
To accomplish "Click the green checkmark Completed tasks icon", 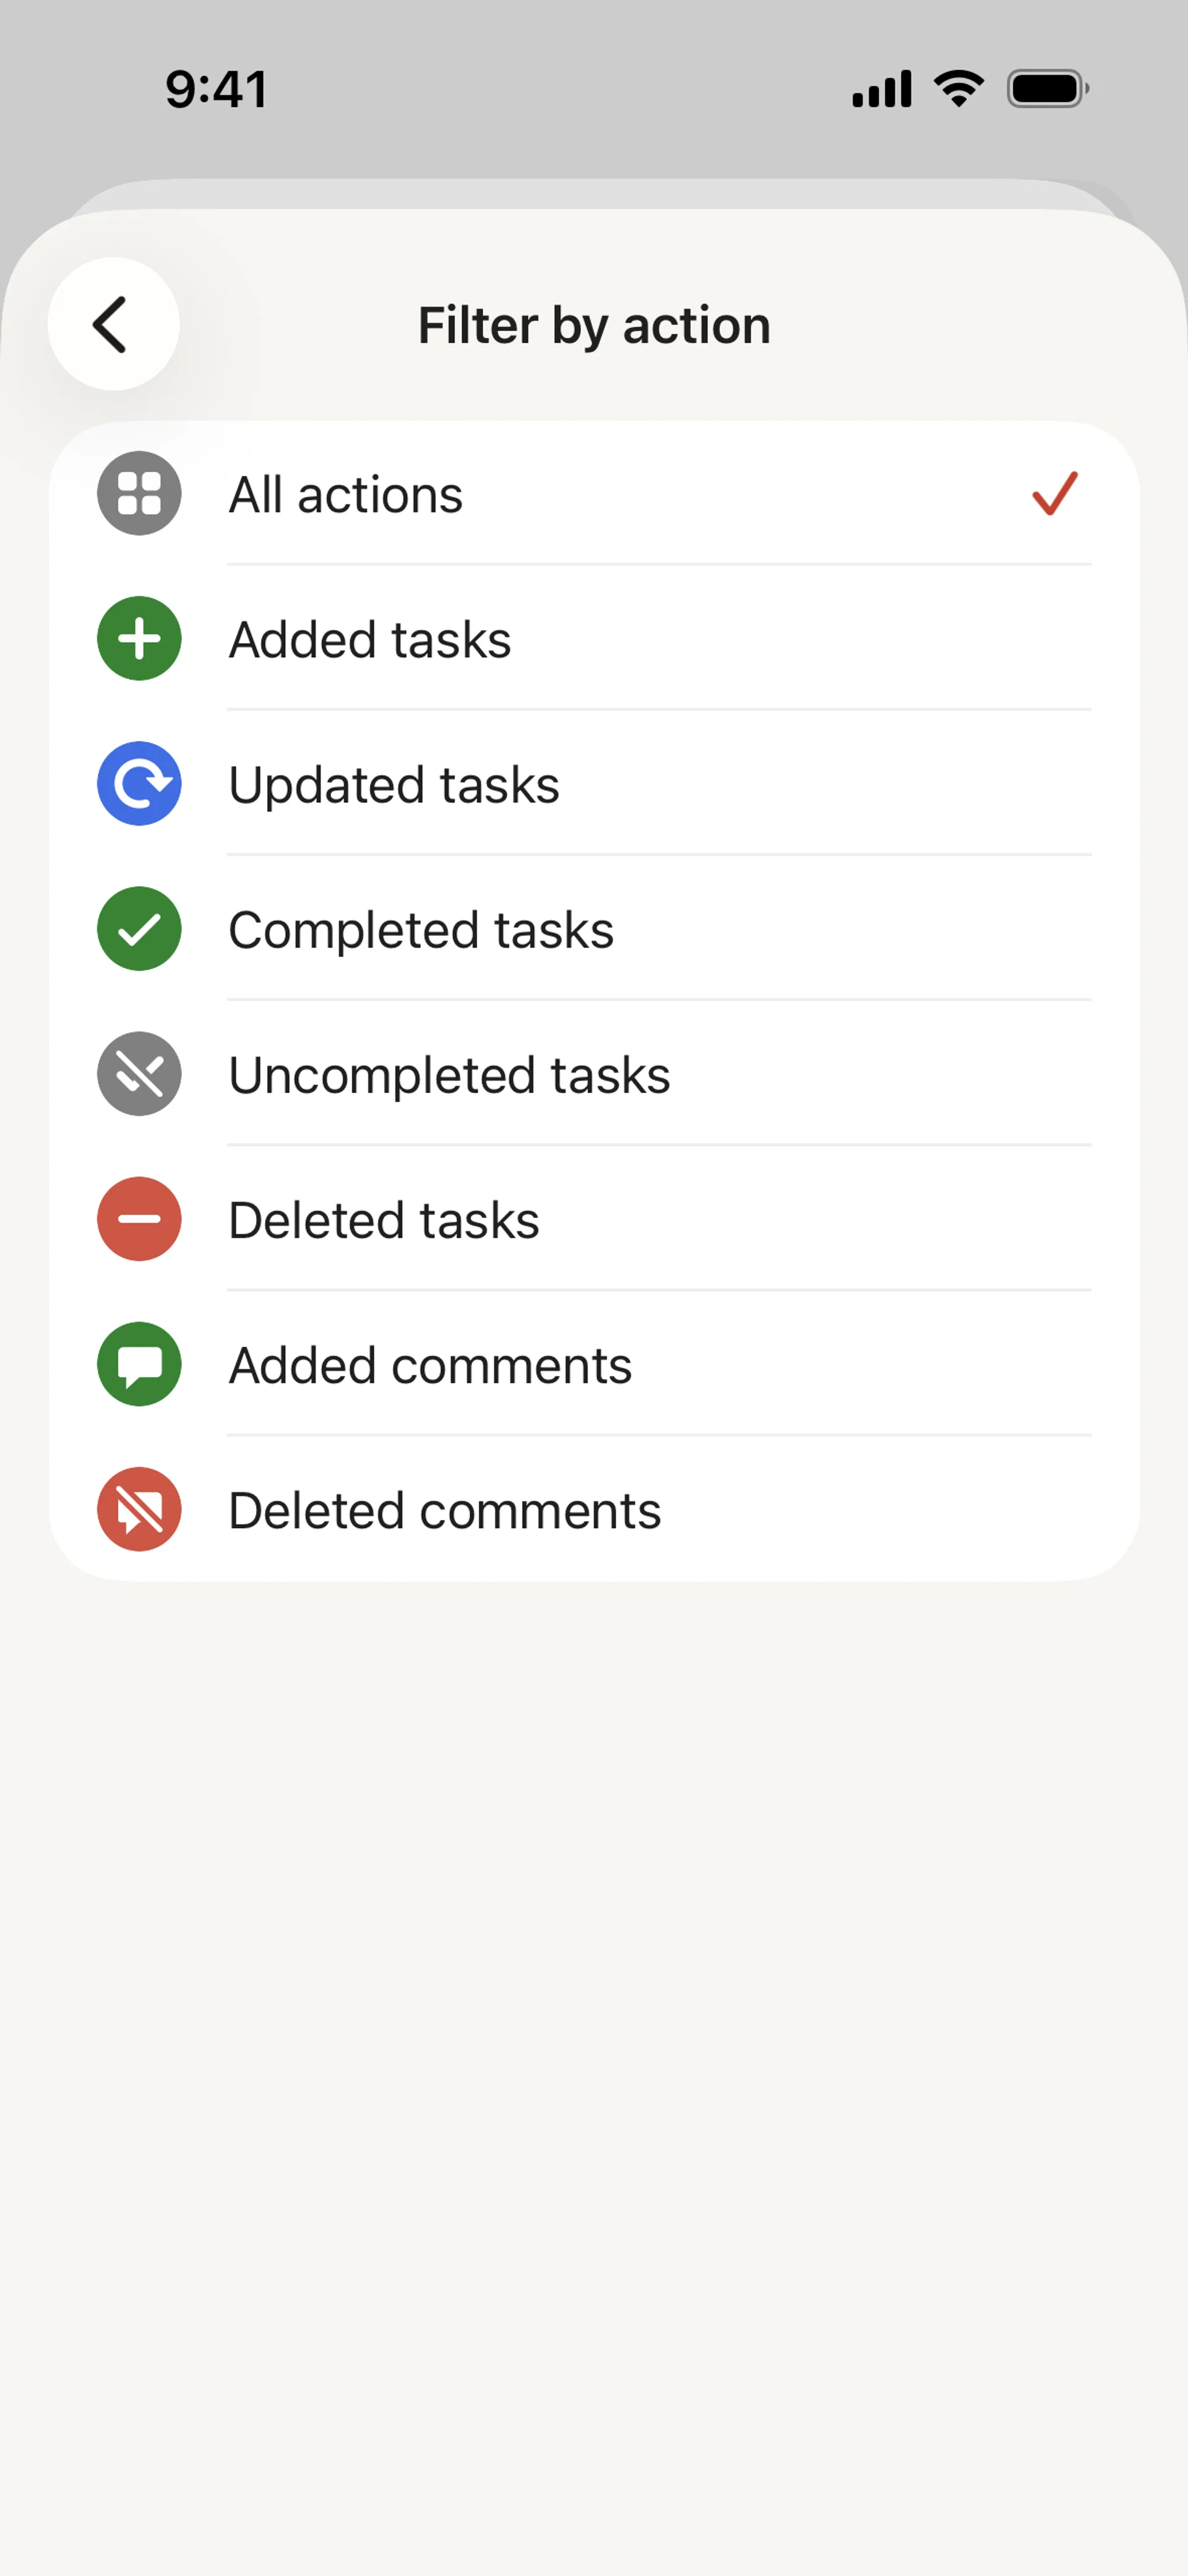I will (x=139, y=928).
